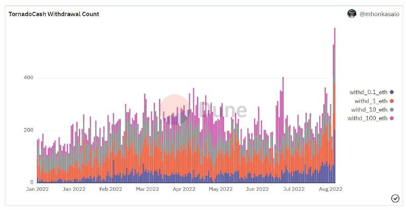
Task: Click the @mhonkasalo author avatar
Action: (352, 14)
